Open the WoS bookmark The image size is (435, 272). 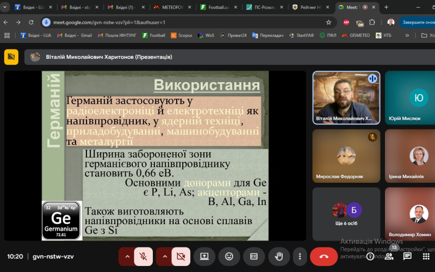click(x=206, y=35)
